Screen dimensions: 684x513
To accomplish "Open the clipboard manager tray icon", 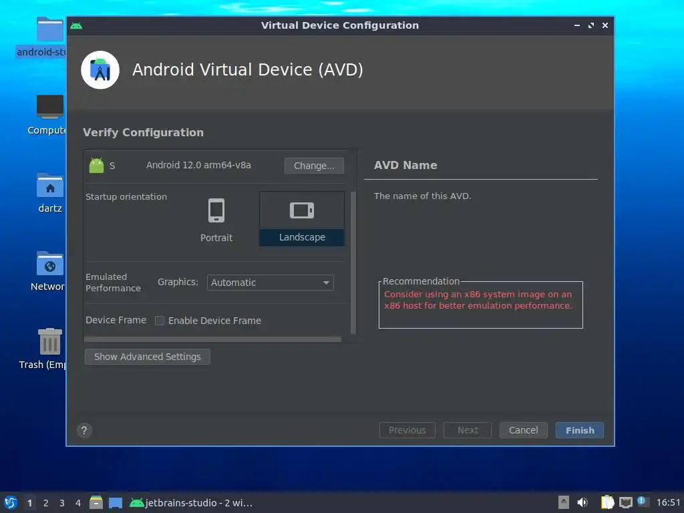I will (607, 502).
